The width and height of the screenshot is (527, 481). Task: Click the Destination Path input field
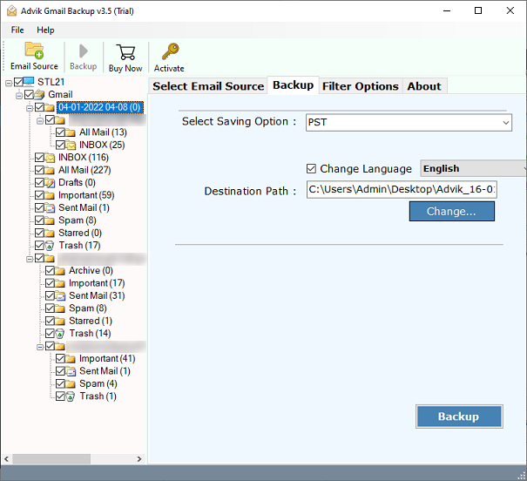point(402,190)
